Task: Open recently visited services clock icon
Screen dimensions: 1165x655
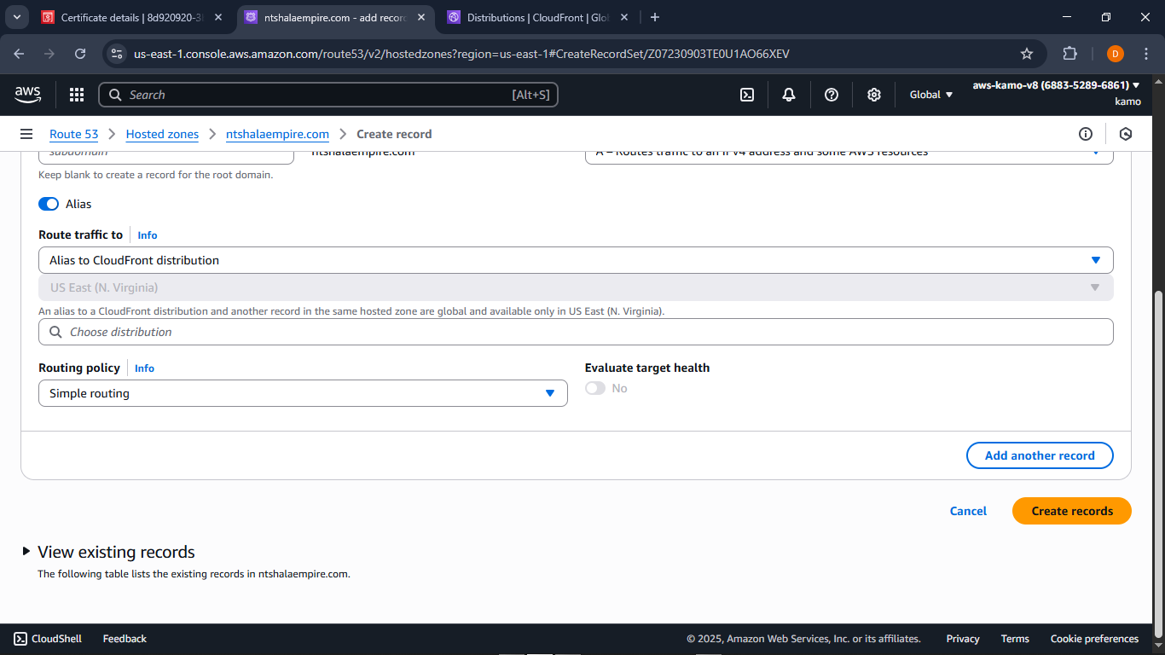Action: tap(1126, 134)
